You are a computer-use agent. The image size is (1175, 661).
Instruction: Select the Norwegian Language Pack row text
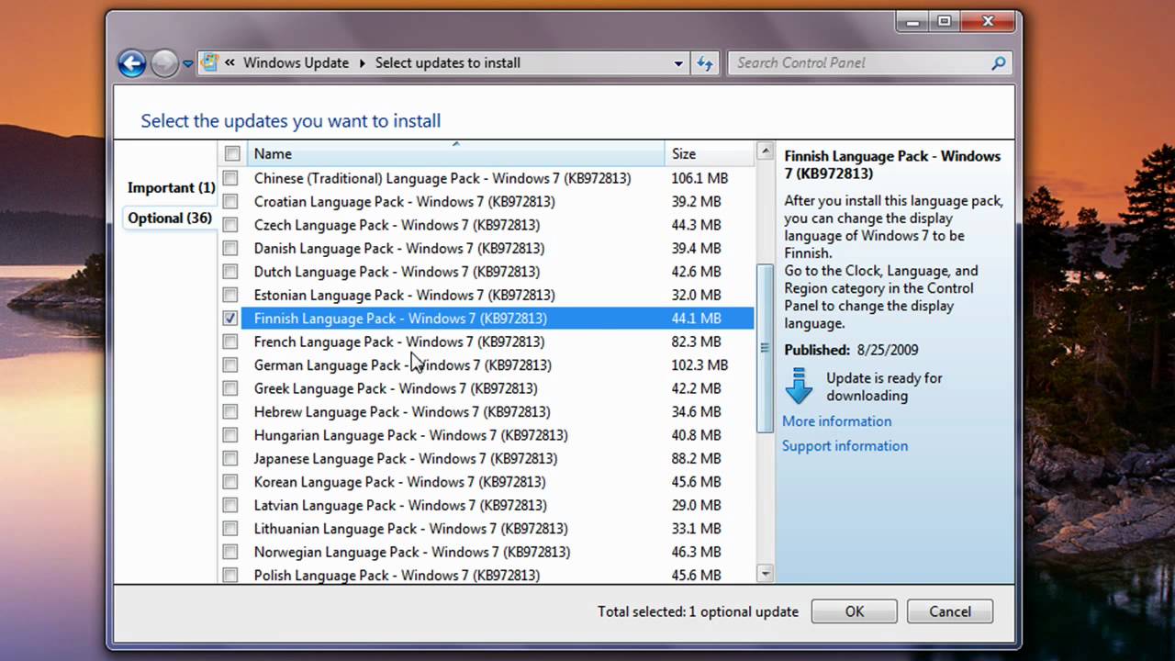coord(412,552)
